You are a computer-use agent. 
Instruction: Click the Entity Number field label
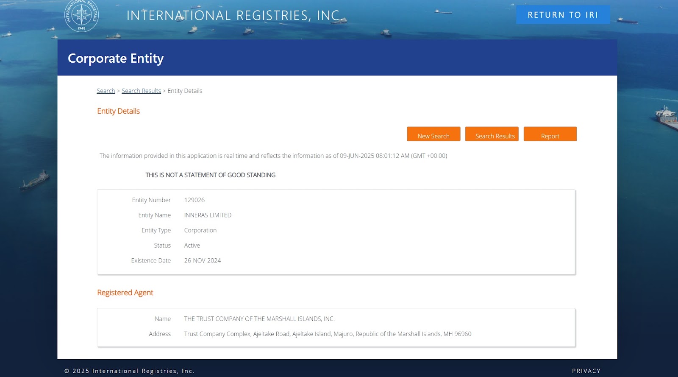pyautogui.click(x=151, y=200)
